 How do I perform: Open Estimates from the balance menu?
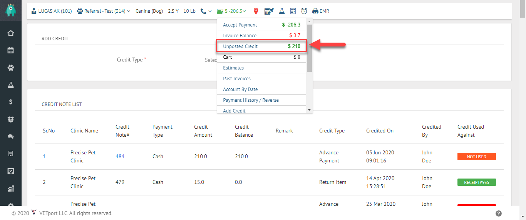(x=262, y=68)
